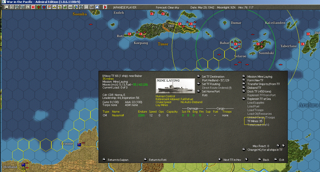Toggle Human Control setting
Viewport: 320px width, 172px height.
tap(165, 96)
